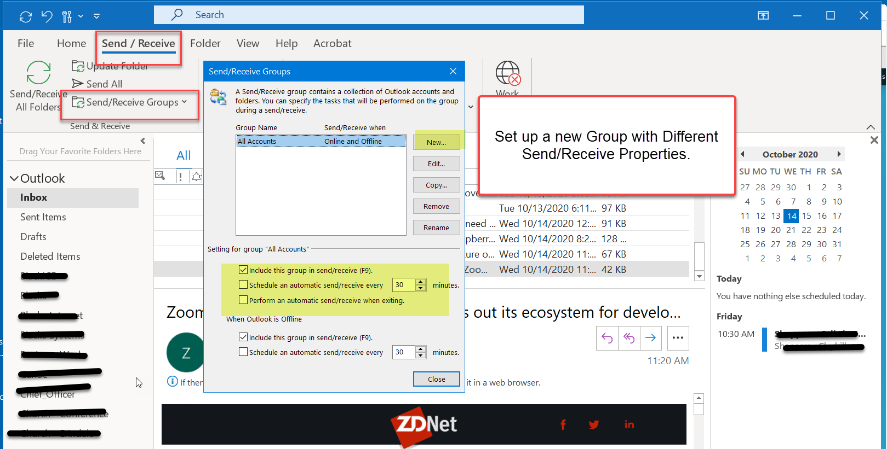Toggle offline 'Include this group in send/receive (F9)'
Image resolution: width=887 pixels, height=449 pixels.
pyautogui.click(x=243, y=337)
